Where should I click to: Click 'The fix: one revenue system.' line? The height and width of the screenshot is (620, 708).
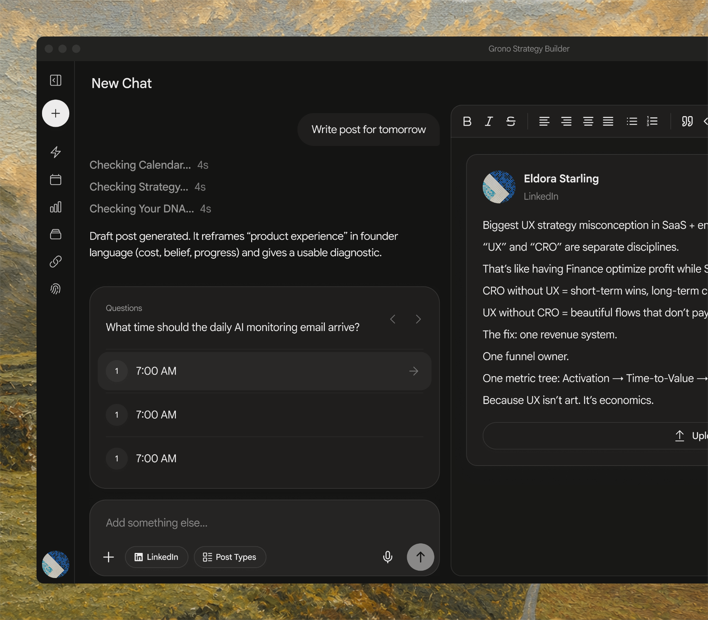click(550, 335)
